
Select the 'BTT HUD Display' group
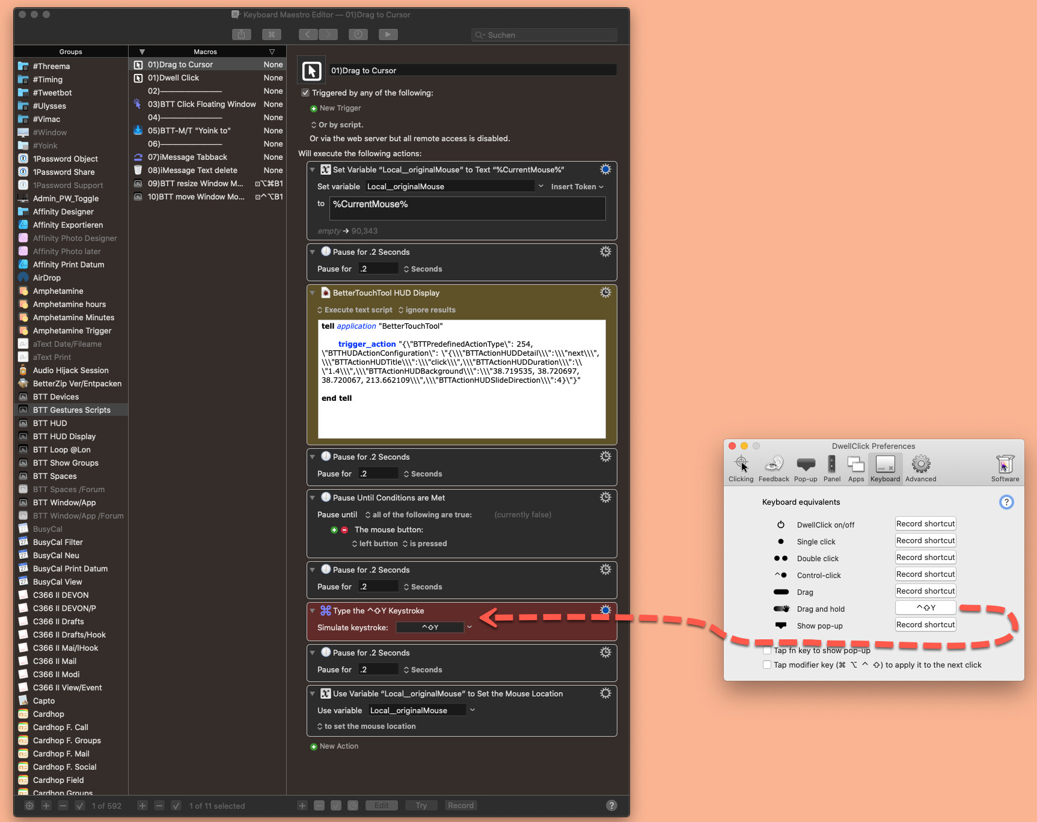coord(71,436)
